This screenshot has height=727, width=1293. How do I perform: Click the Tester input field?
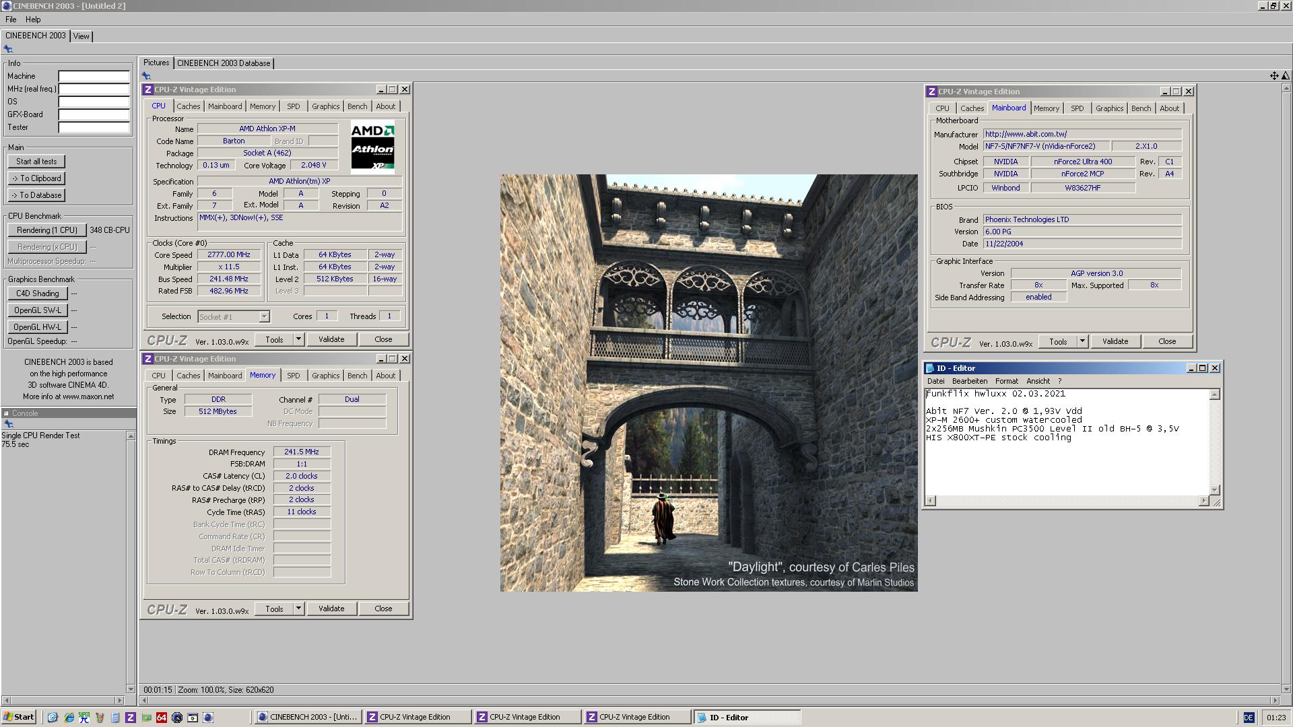click(x=94, y=127)
